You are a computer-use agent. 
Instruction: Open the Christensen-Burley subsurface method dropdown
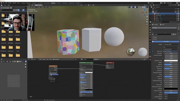coord(170,49)
